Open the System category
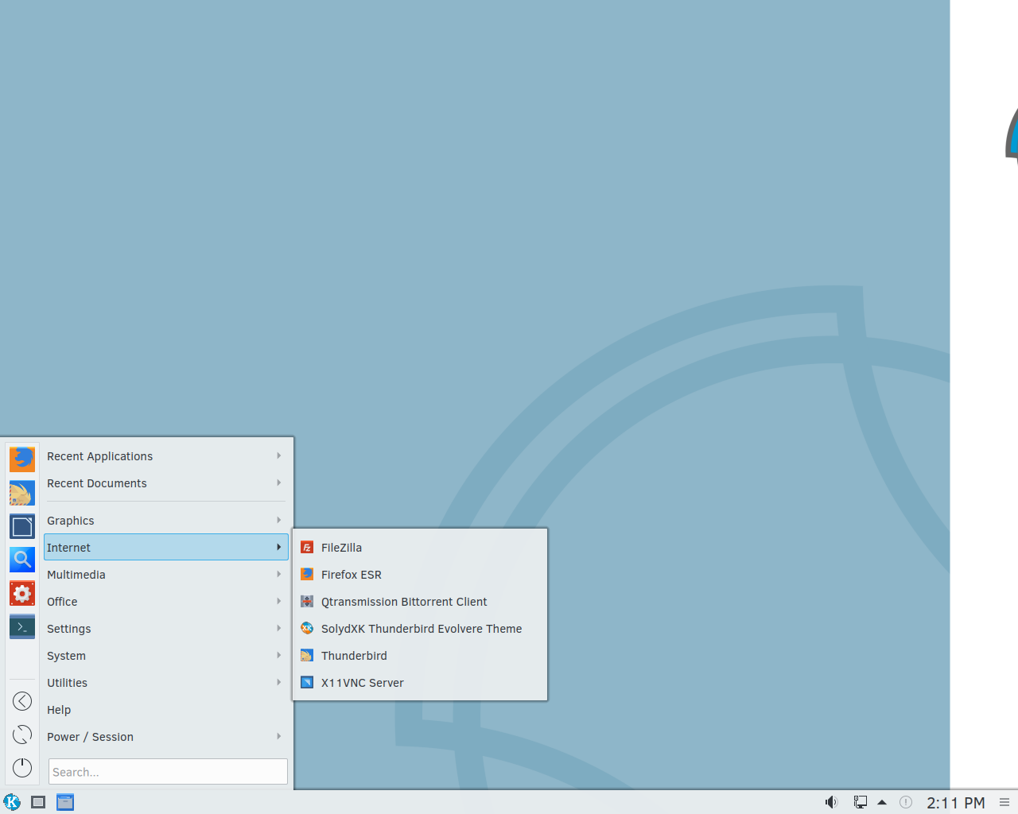The width and height of the screenshot is (1018, 814). (166, 656)
